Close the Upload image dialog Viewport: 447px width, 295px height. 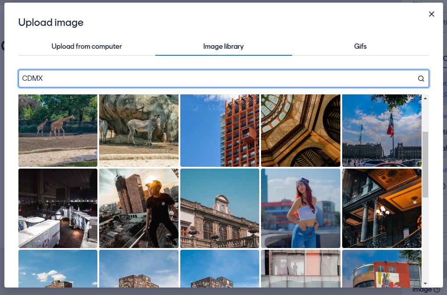click(431, 14)
